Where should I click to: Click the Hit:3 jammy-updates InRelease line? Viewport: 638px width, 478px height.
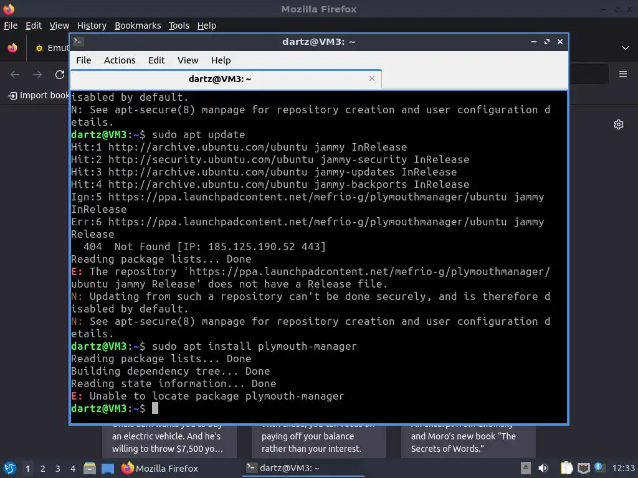[264, 172]
